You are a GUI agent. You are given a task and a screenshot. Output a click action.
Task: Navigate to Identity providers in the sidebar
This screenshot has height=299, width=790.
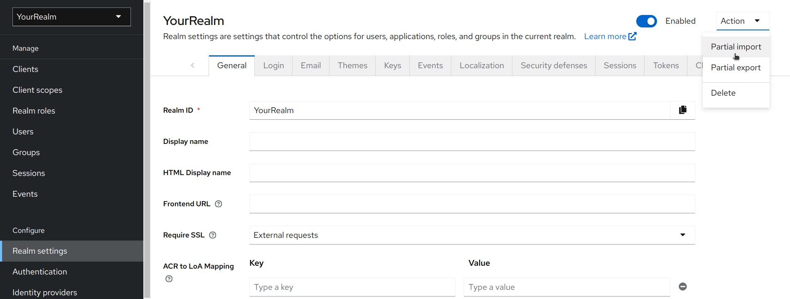44,292
